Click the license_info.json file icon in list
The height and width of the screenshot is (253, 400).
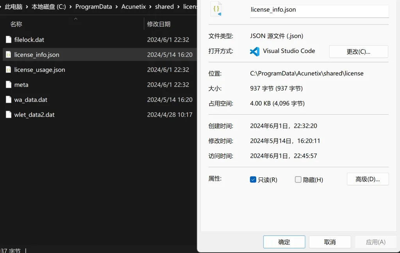[x=9, y=55]
